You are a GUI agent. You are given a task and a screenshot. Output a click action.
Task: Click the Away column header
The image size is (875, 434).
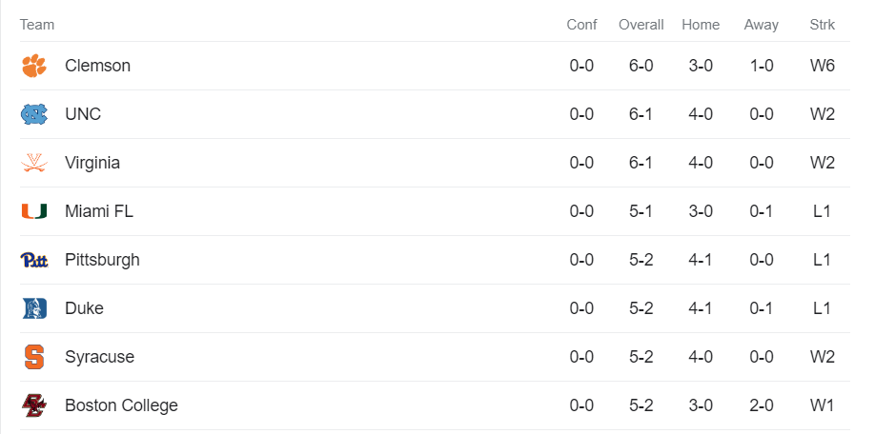point(761,25)
